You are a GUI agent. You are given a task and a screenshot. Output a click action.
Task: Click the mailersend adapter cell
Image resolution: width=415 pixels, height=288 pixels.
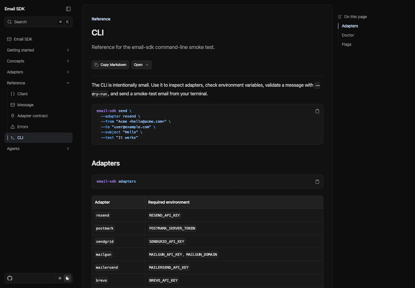pyautogui.click(x=107, y=267)
